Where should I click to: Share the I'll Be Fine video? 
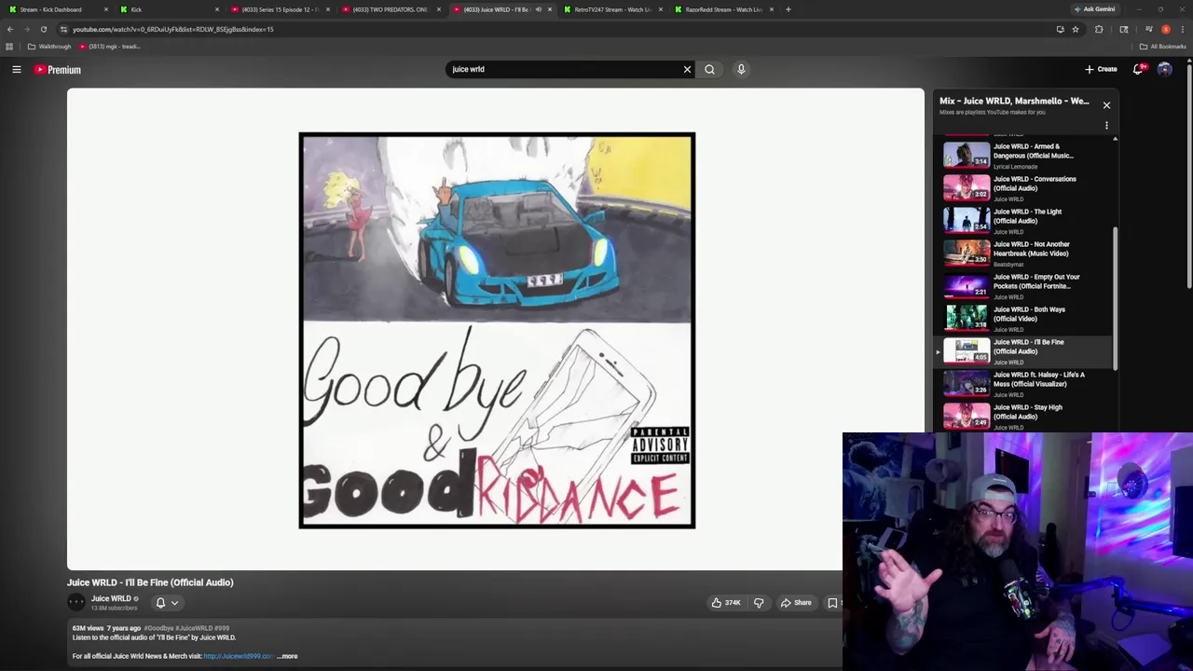pyautogui.click(x=796, y=603)
